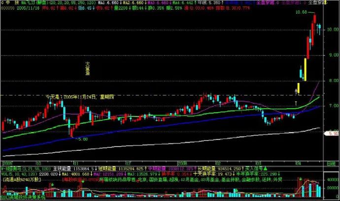This screenshot has height=201, width=340.
Task: Click the 5.80 low price label
Action: click(x=83, y=139)
